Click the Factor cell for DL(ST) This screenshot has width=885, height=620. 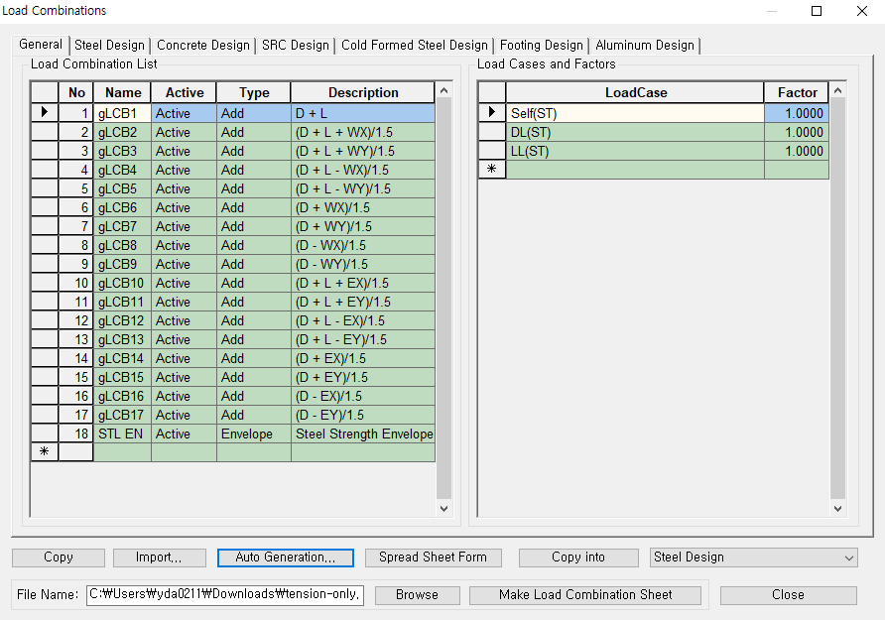point(796,132)
